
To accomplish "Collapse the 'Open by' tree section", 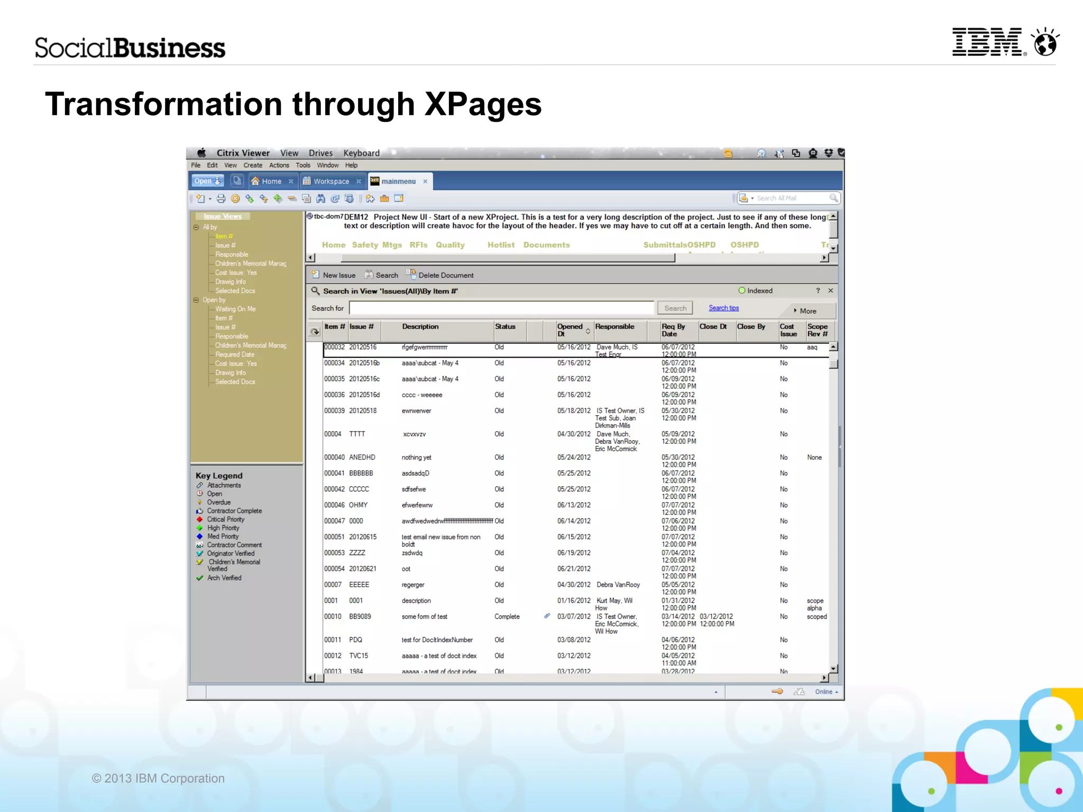I will (196, 300).
